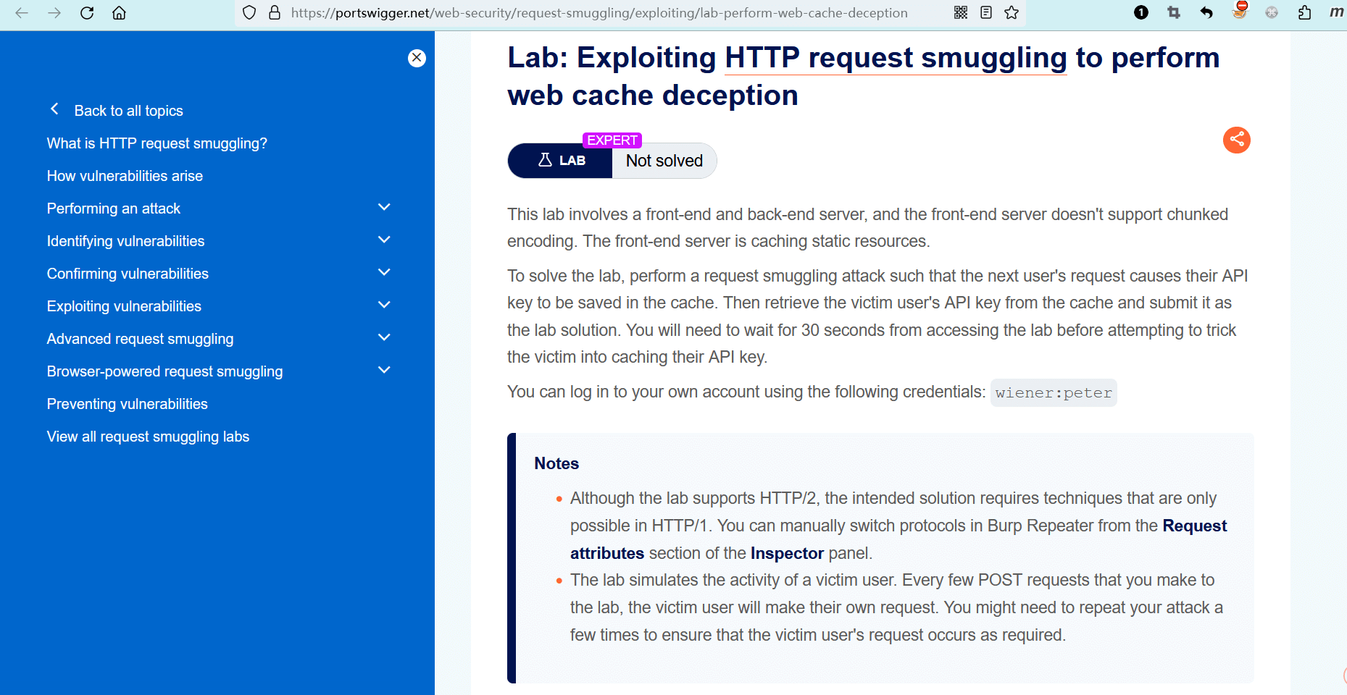
Task: Close the blue topics sidebar
Action: pos(417,58)
